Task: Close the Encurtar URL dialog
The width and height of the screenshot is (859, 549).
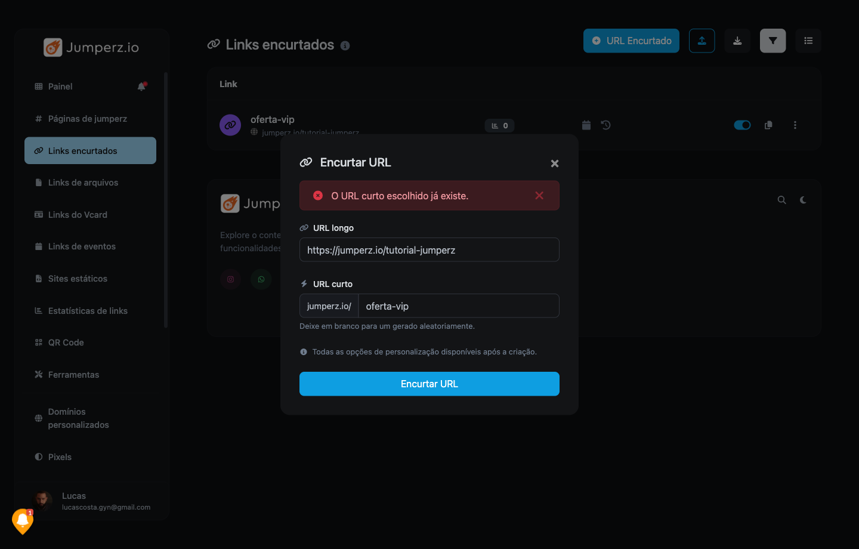Action: (x=555, y=164)
